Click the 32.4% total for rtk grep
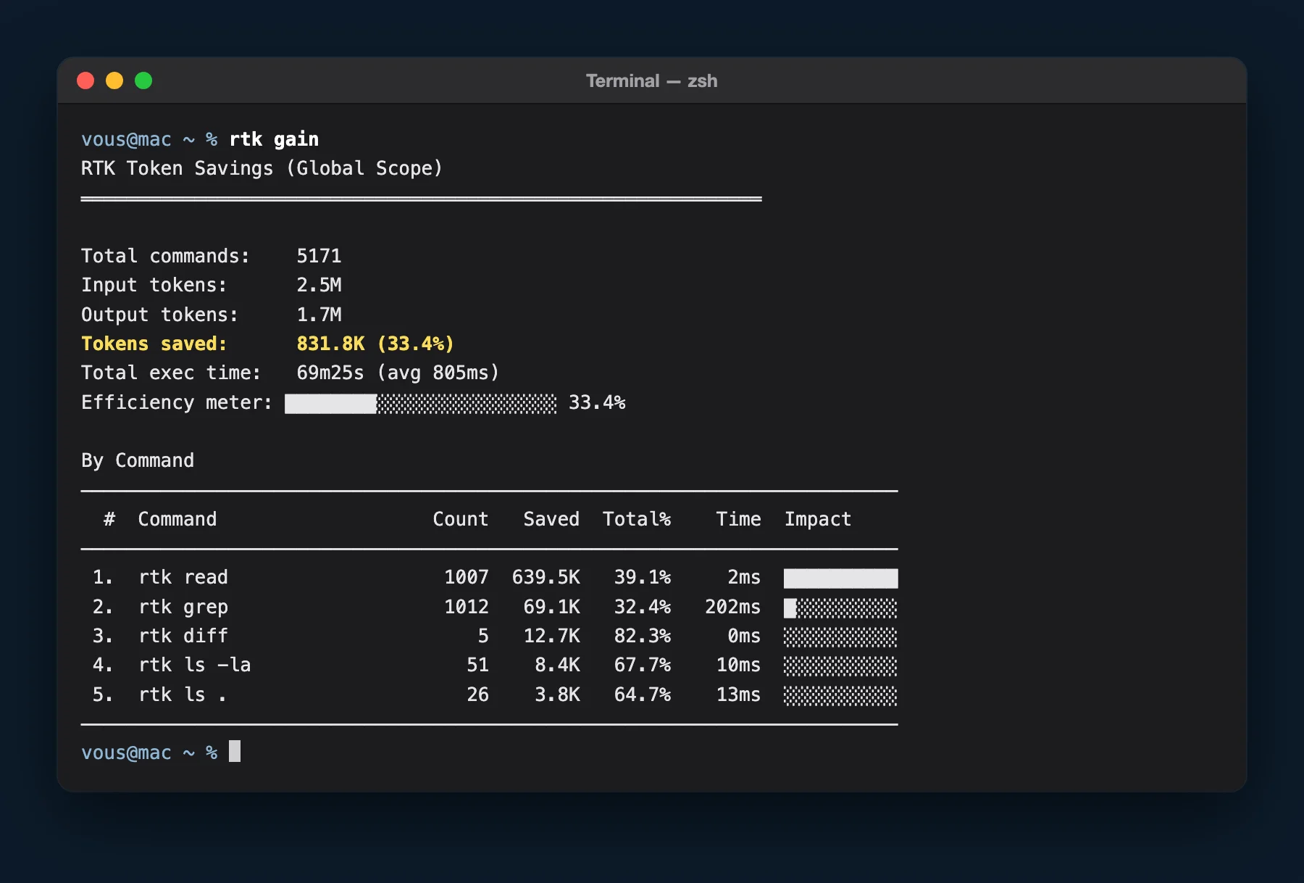Screen dimensions: 1304x883 [x=643, y=607]
